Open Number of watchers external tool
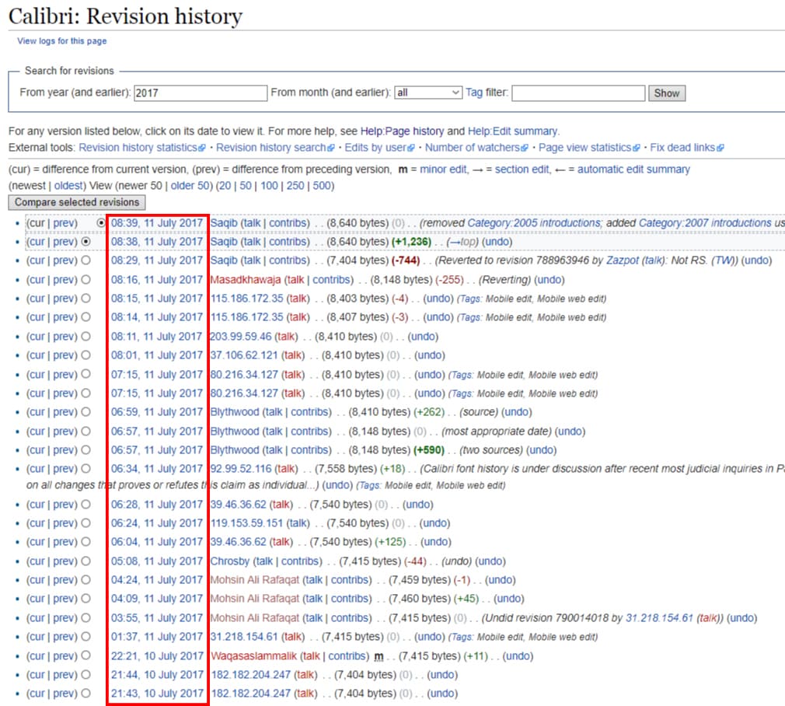The height and width of the screenshot is (706, 785). coord(476,148)
